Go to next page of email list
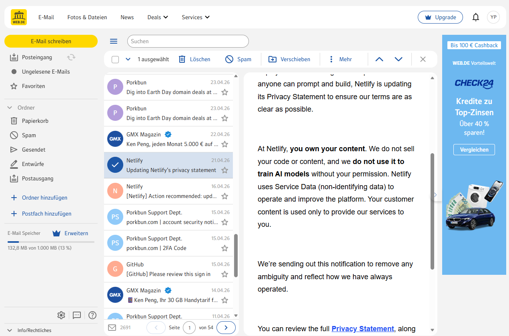This screenshot has width=509, height=336. [226, 328]
